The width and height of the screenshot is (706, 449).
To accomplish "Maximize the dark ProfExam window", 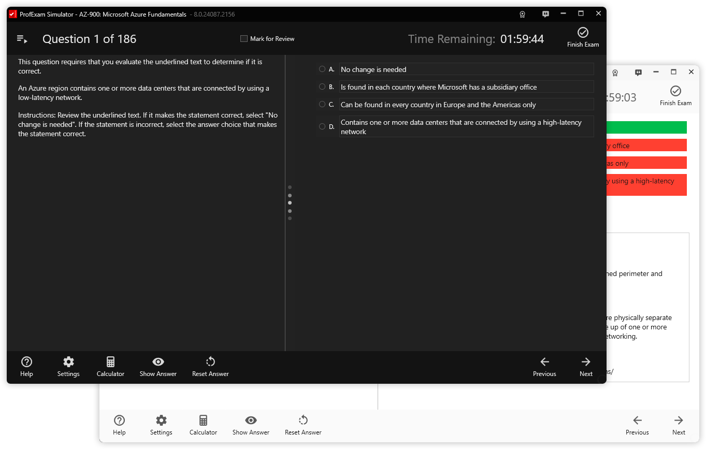I will [581, 14].
